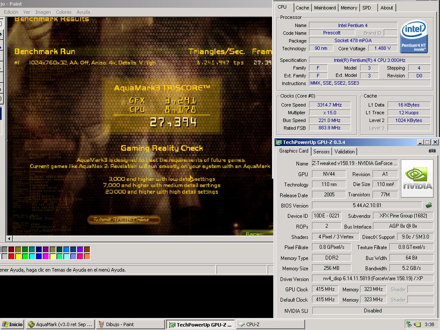Click the BIOS Version field 5.44.A2.10.81
The width and height of the screenshot is (440, 330).
[367, 205]
